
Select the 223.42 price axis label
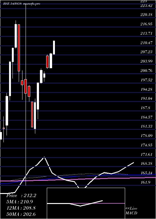pyautogui.click(x=146, y=6)
